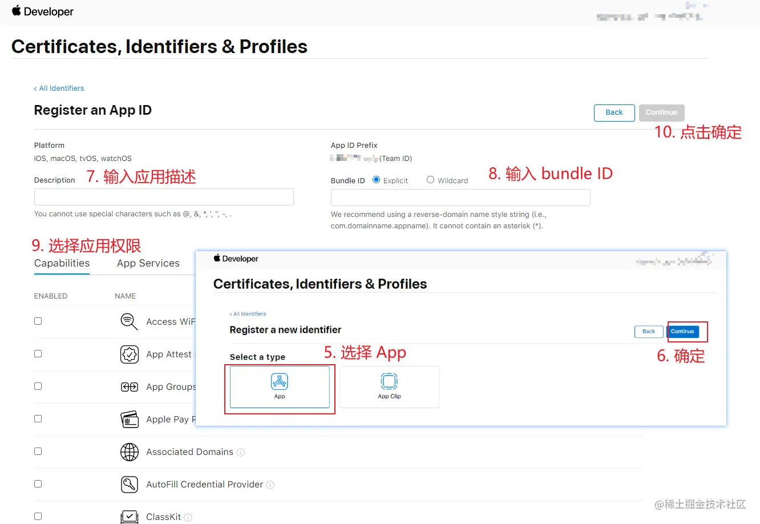
Task: Click the App Groups capability icon
Action: [x=130, y=387]
